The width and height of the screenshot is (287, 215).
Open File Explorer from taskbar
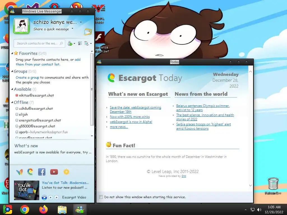coord(62,209)
